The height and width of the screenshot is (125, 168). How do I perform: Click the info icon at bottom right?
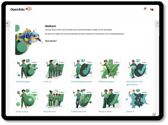(154, 114)
